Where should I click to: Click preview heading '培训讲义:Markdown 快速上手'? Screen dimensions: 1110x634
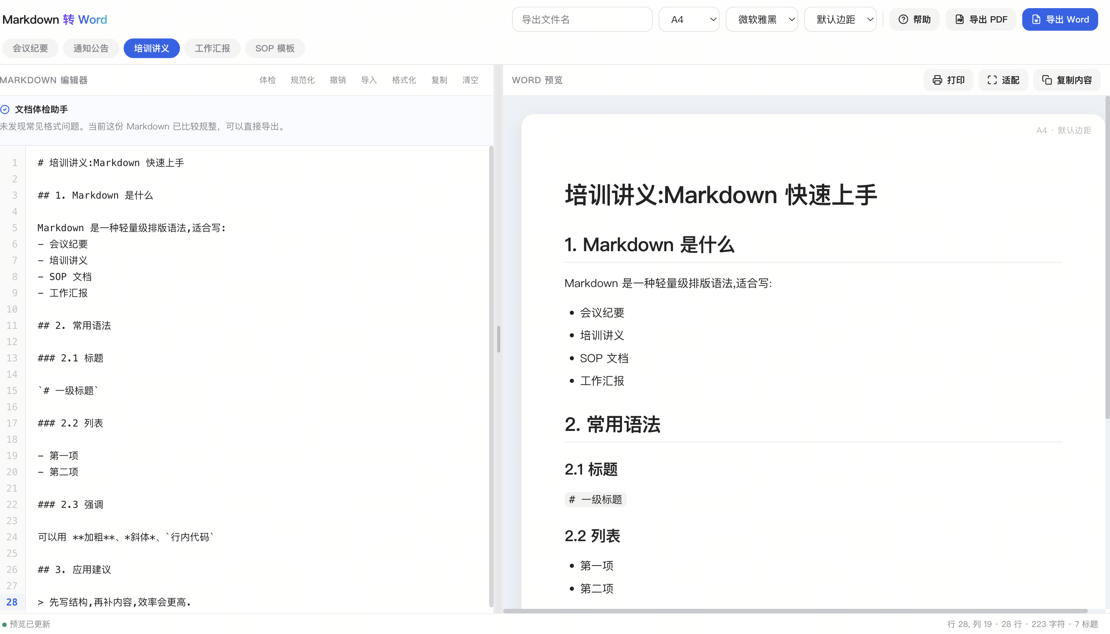721,195
